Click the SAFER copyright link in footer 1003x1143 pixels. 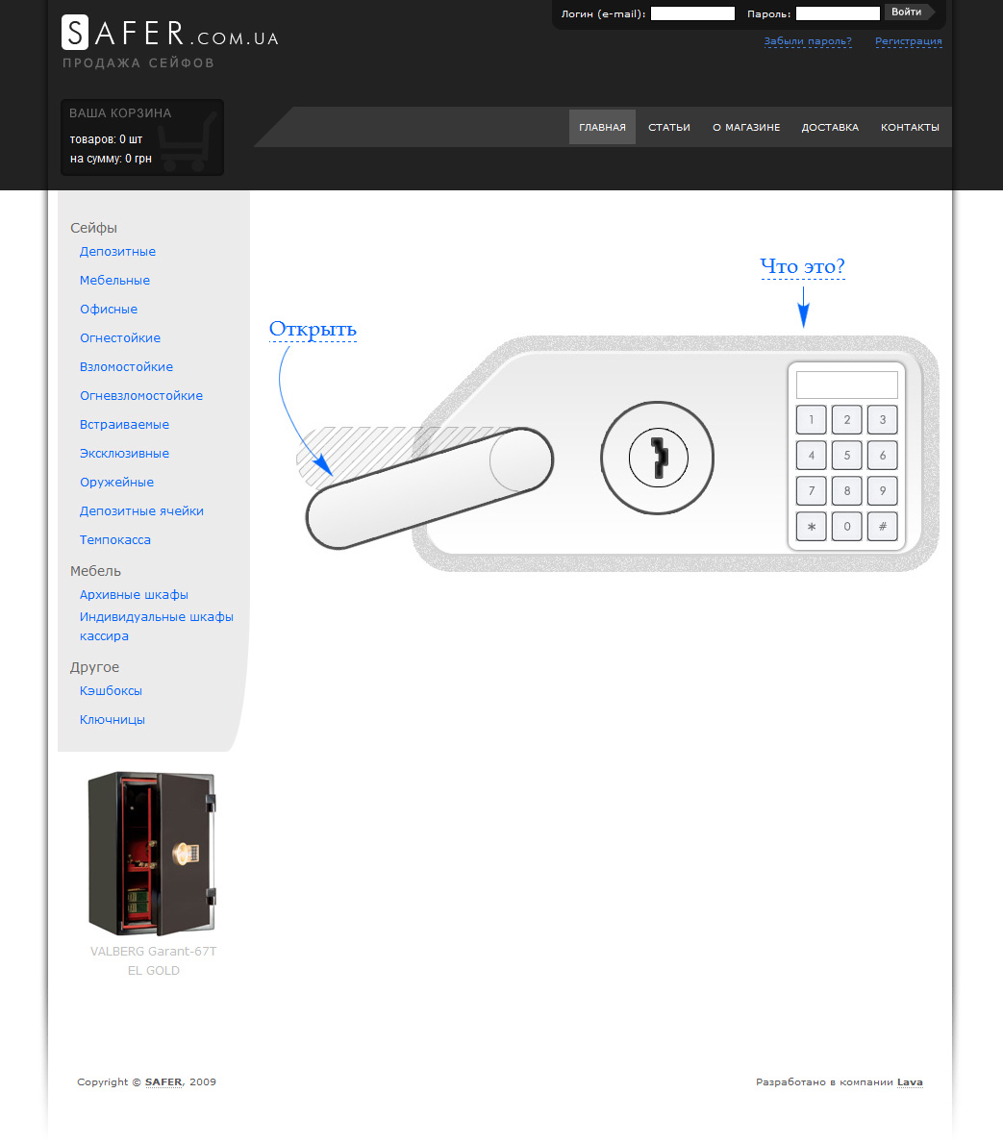[x=164, y=1082]
